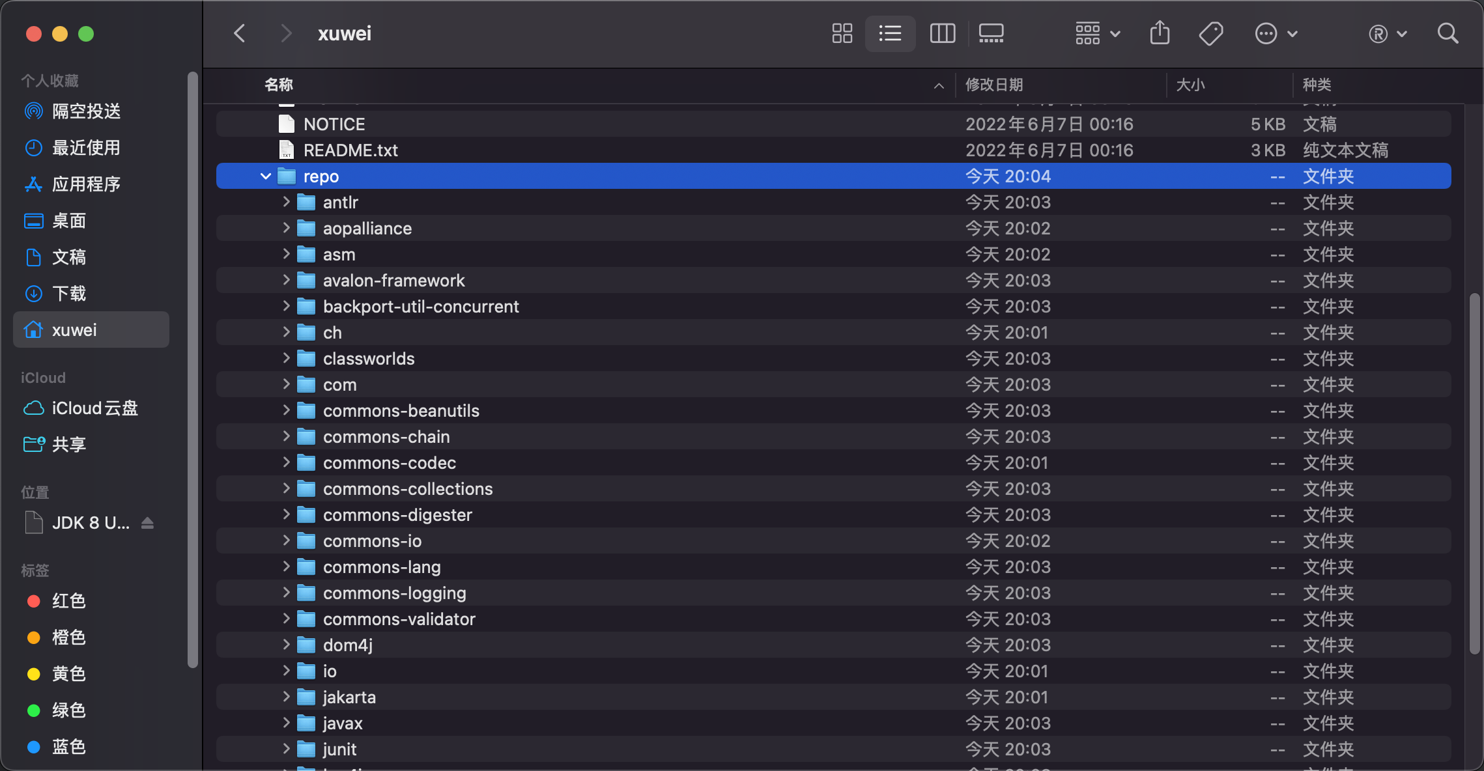Expand the dom4j folder
This screenshot has height=771, width=1484.
point(285,645)
